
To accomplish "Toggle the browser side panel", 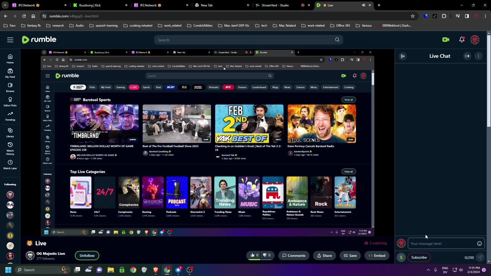I will [467, 16].
